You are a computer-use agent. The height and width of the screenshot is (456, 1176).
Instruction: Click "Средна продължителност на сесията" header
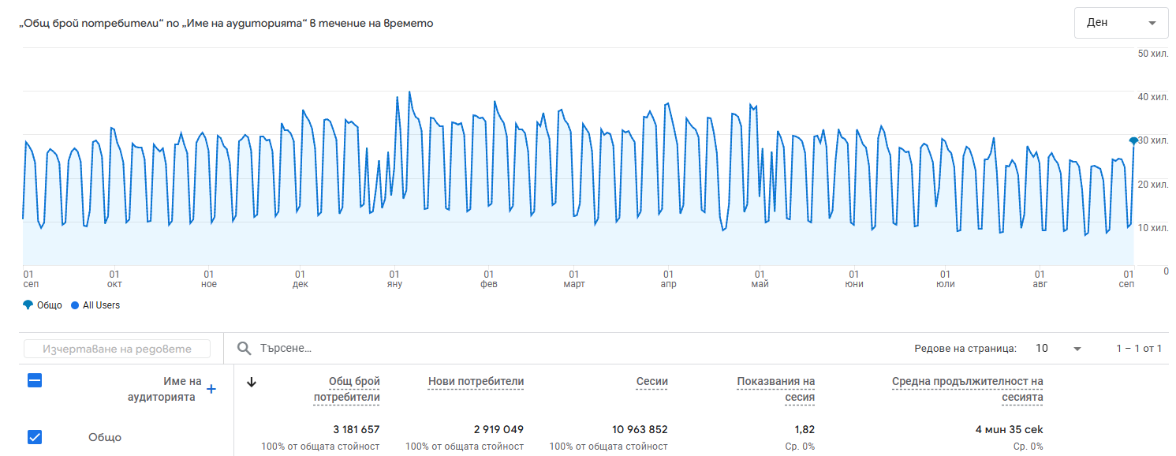967,390
